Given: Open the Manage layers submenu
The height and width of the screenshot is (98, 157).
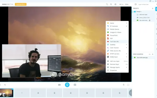Looking at the screenshot, I should pyautogui.click(x=117, y=67).
